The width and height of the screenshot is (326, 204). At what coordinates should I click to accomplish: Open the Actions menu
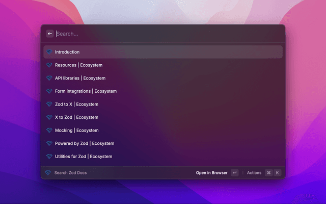point(254,173)
